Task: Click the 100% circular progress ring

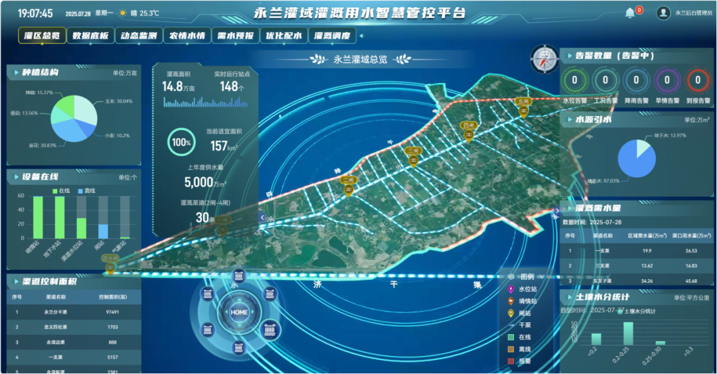Action: pos(181,142)
